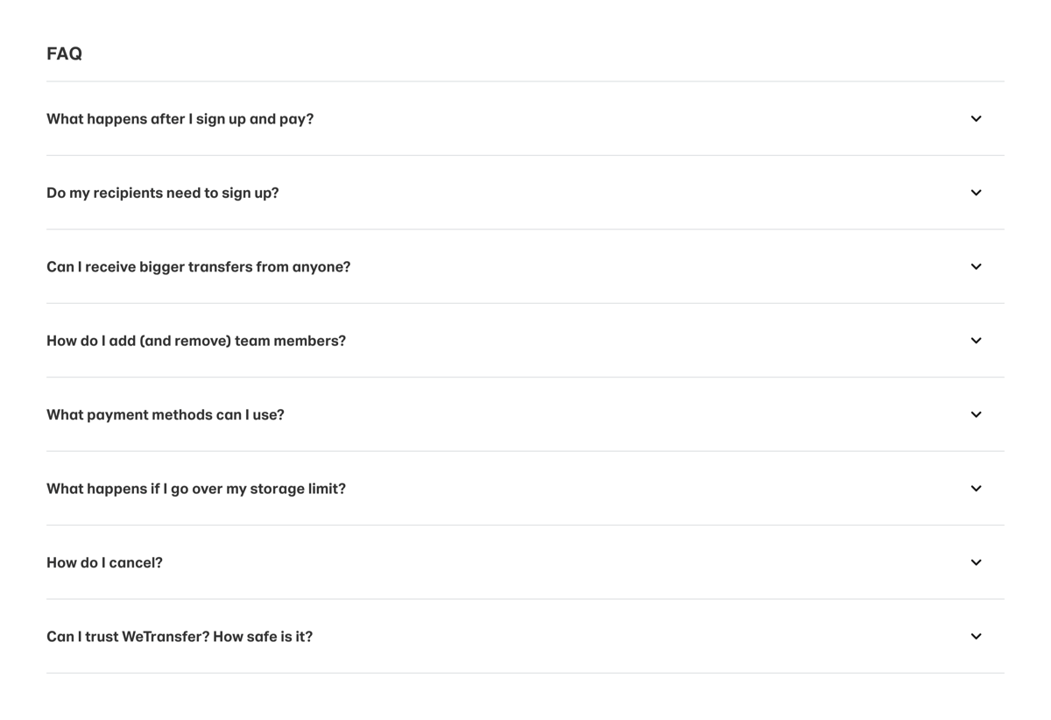
Task: Expand the chevron for 'What happens if I go over my storage limit?'
Action: 976,488
